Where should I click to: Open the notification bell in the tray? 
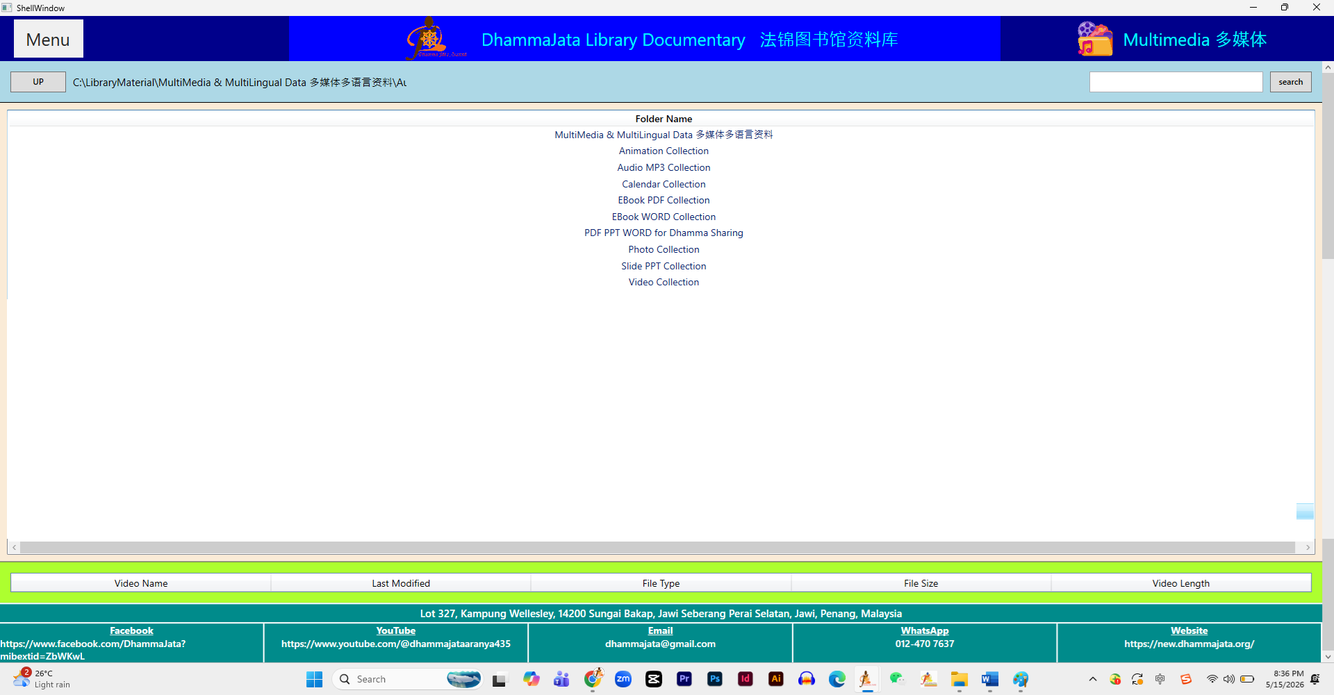[1315, 679]
